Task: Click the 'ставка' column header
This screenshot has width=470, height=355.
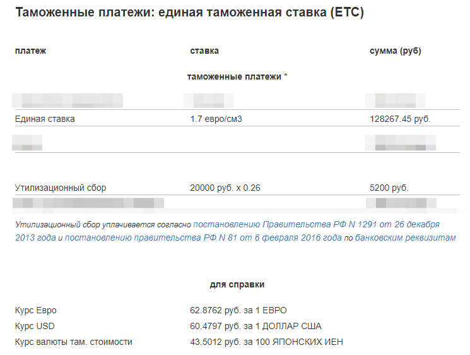Action: [204, 51]
